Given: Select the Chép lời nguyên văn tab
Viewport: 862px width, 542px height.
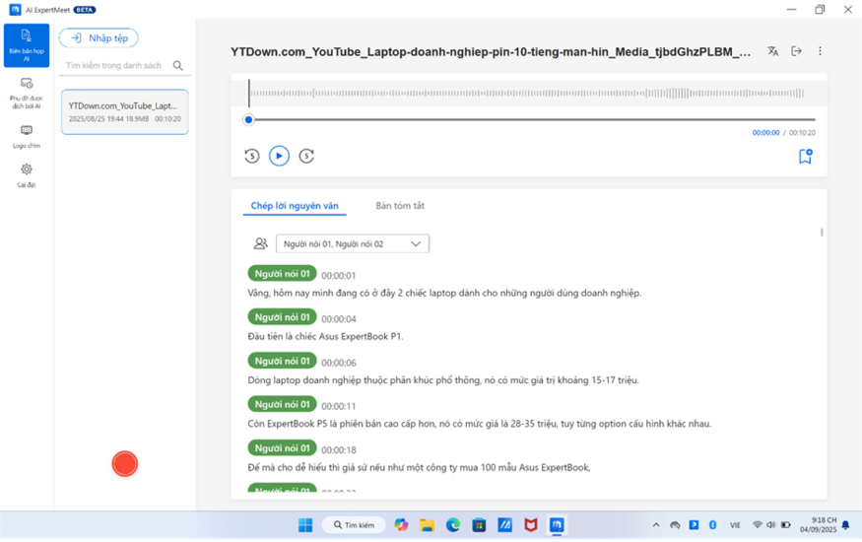Looking at the screenshot, I should 295,206.
